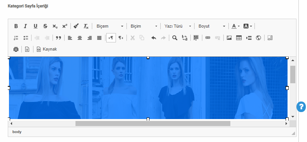The width and height of the screenshot is (307, 142).
Task: Open the Biçim format dropdown
Action: pos(144,26)
